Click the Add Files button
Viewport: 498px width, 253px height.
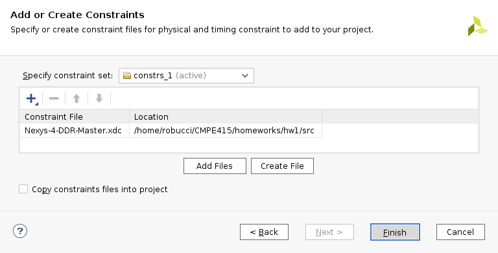[215, 166]
